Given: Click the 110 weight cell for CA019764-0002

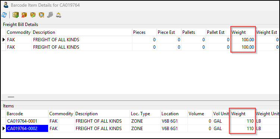Looking at the screenshot, I should (243, 128).
